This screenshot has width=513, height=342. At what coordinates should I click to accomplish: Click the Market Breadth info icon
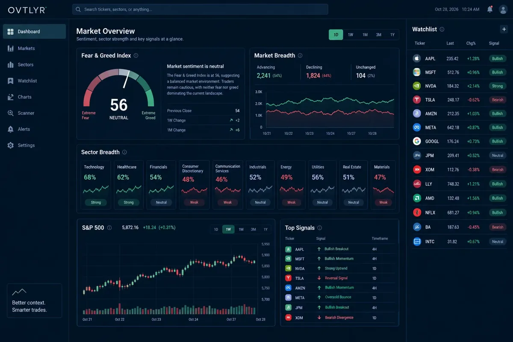(300, 56)
